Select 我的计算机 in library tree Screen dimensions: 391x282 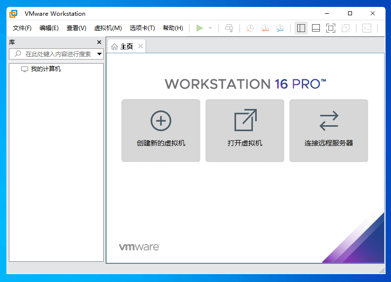coord(46,69)
